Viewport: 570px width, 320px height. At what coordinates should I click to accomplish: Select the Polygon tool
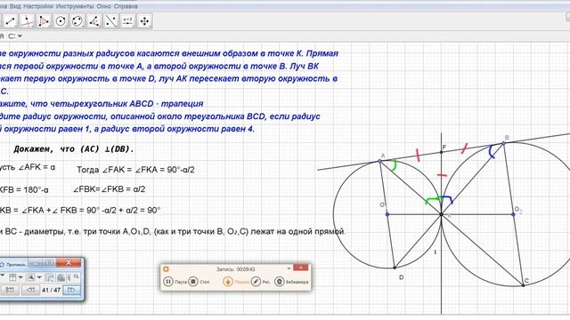(44, 21)
